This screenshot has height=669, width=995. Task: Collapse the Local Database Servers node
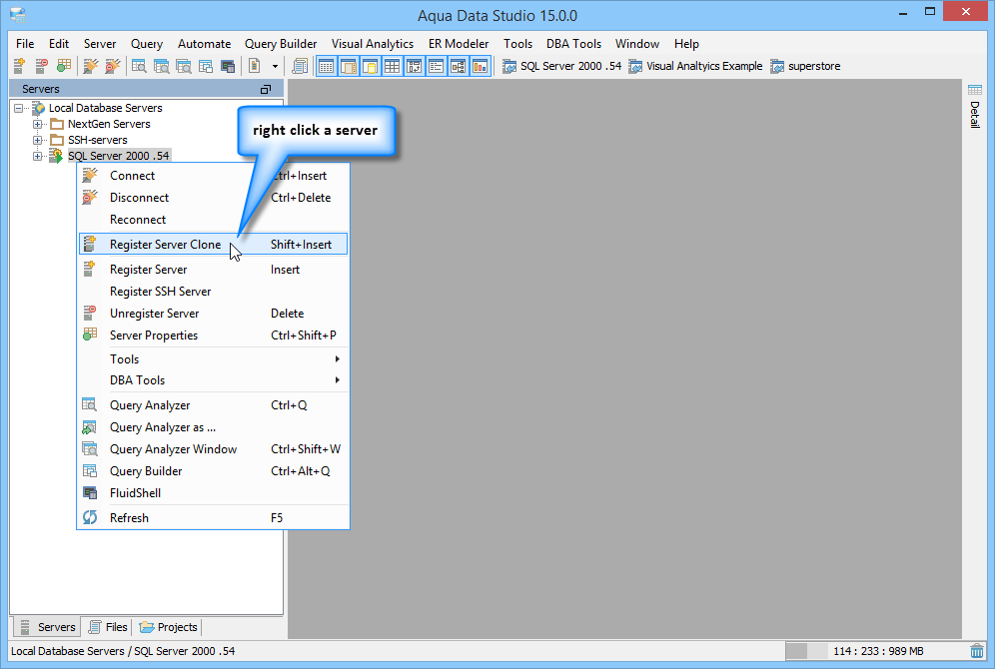point(18,109)
